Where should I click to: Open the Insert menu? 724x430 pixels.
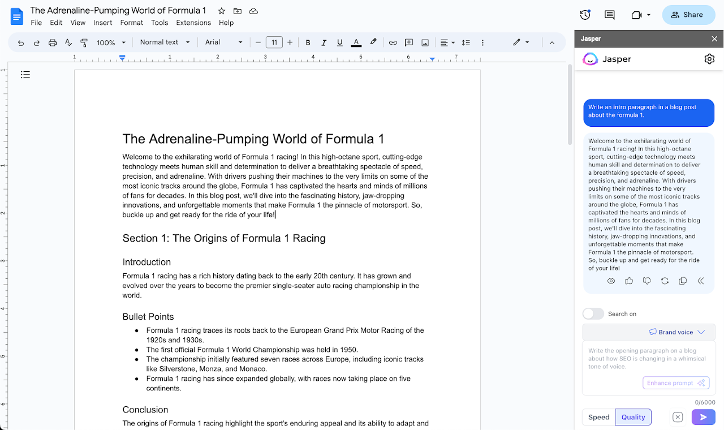point(103,23)
